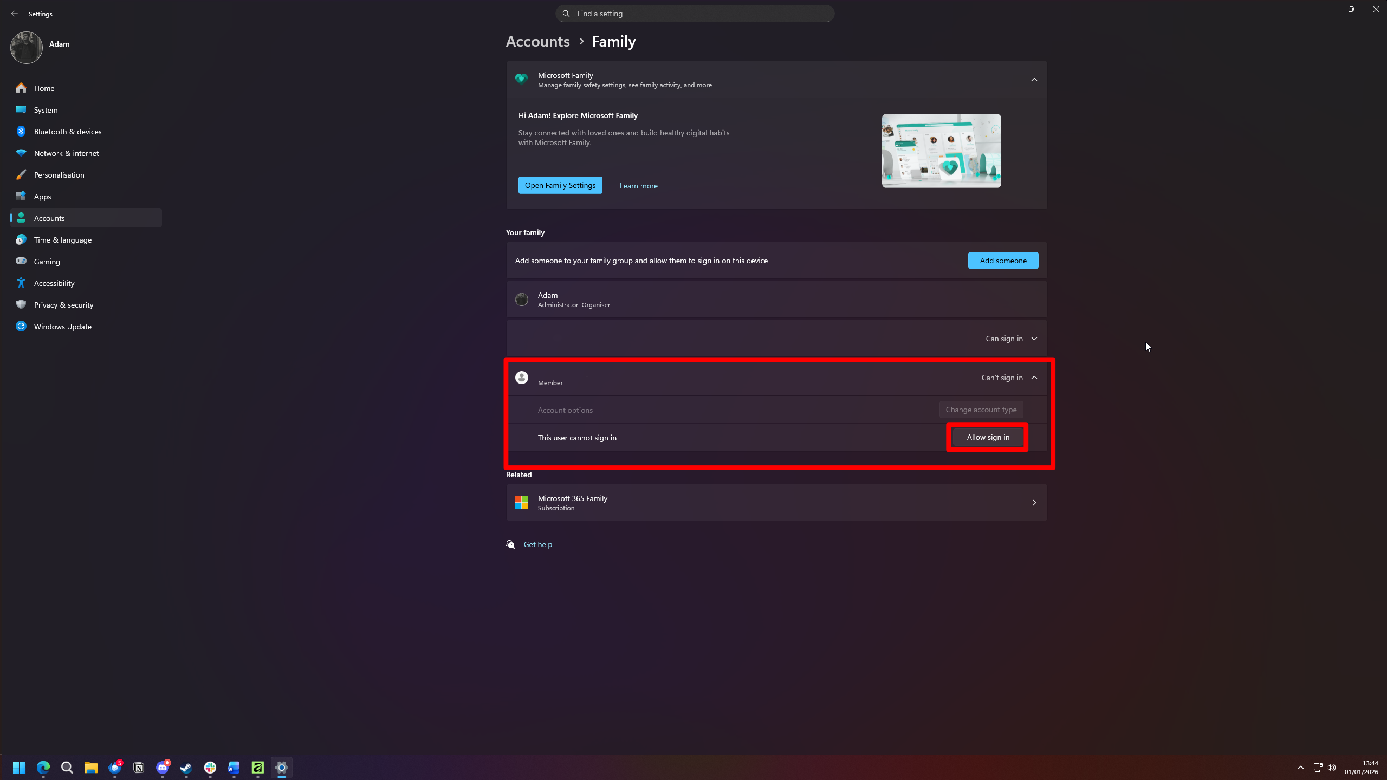The height and width of the screenshot is (780, 1387).
Task: Click Adam's profile picture in the sidebar
Action: click(x=25, y=47)
